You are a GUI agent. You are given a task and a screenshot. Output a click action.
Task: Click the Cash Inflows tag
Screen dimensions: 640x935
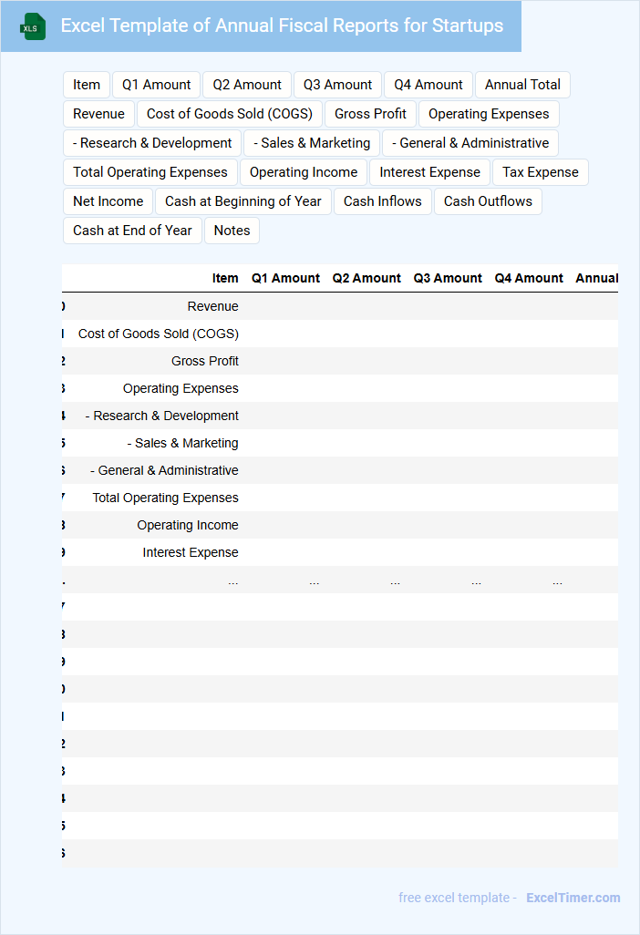(382, 201)
